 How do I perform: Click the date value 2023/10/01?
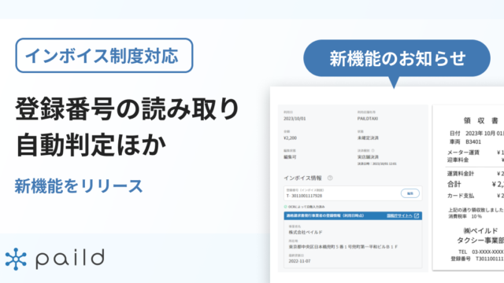coord(295,119)
